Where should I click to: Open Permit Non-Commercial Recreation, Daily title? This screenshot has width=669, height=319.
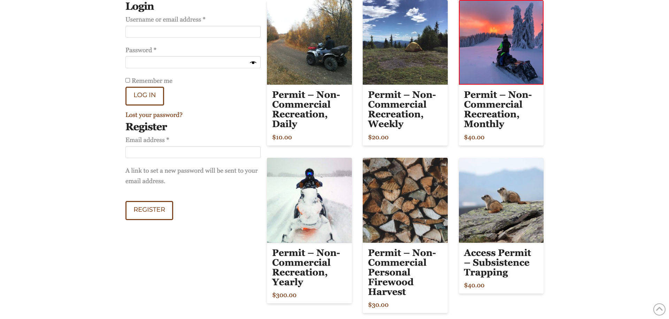tap(306, 109)
